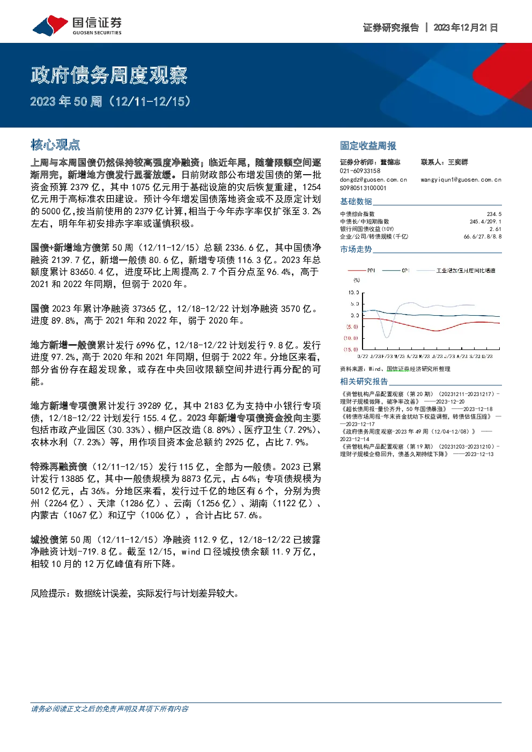The height and width of the screenshot is (752, 532).
Task: Click the 相关研究报告 section header
Action: [x=364, y=382]
